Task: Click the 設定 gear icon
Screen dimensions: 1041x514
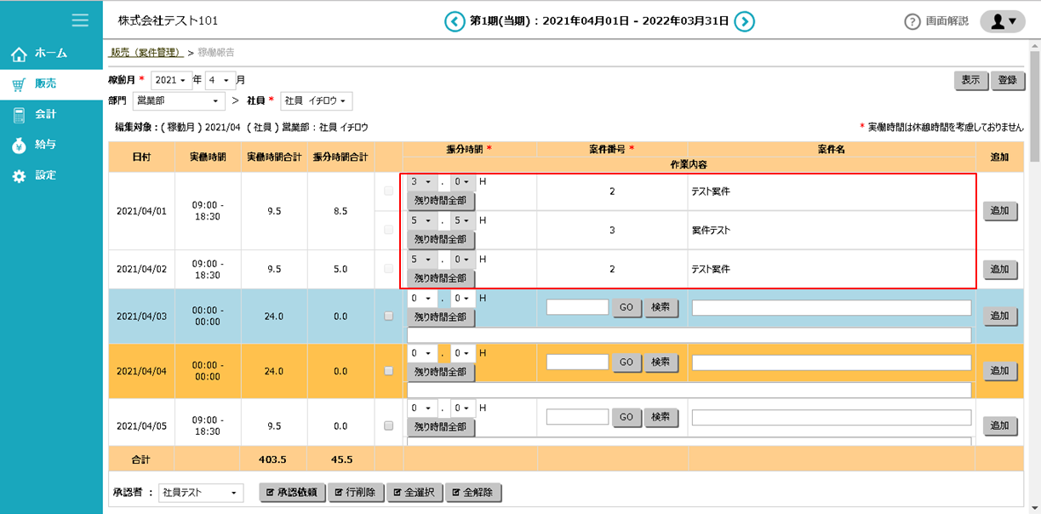Action: coord(19,176)
